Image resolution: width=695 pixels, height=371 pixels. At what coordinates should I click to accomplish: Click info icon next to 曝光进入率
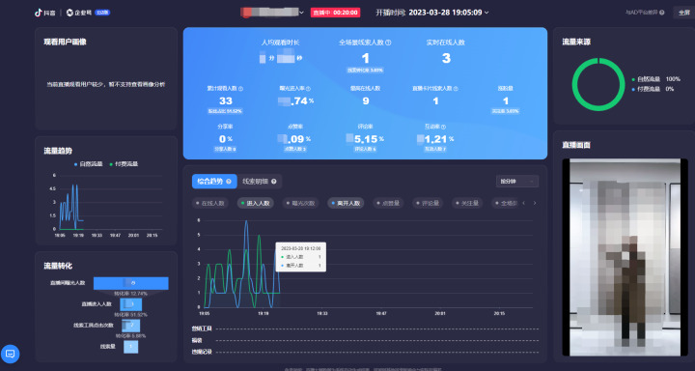click(308, 89)
